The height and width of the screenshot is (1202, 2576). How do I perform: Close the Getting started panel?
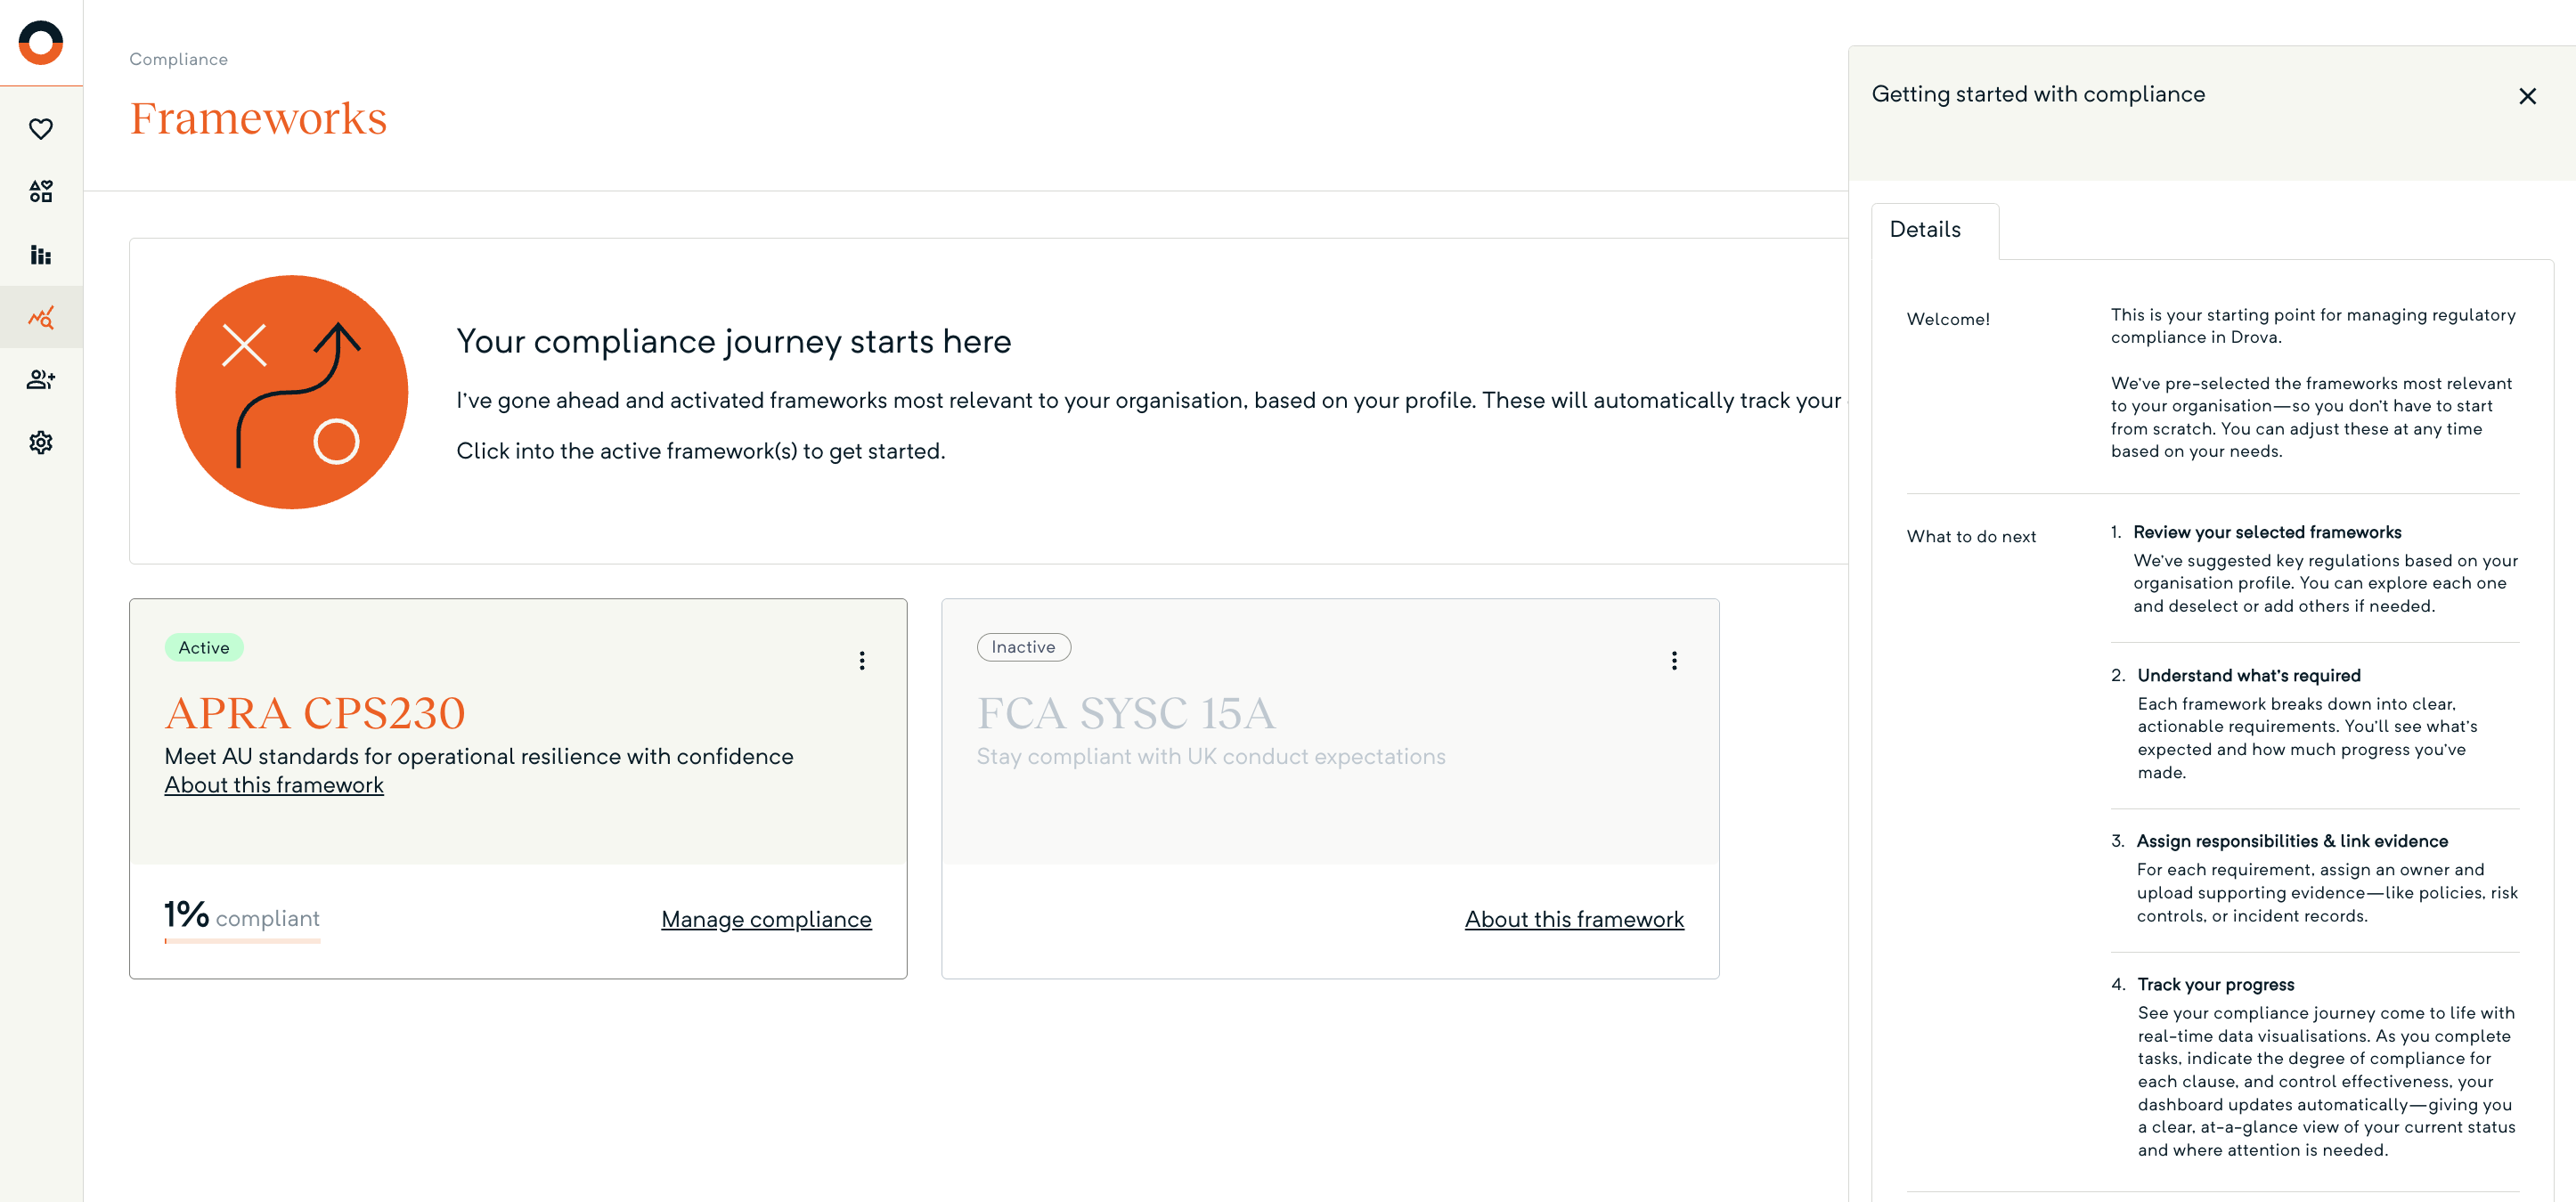pos(2527,96)
